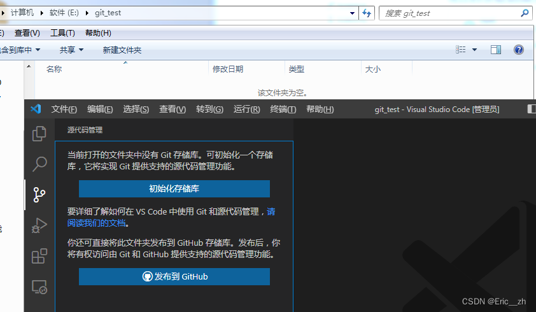Click the 初始化存储库 button
Screen dimensions: 536x312
[x=174, y=188]
